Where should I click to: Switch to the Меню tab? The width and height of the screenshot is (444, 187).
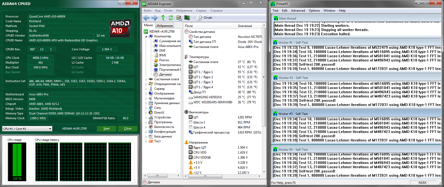[148, 25]
